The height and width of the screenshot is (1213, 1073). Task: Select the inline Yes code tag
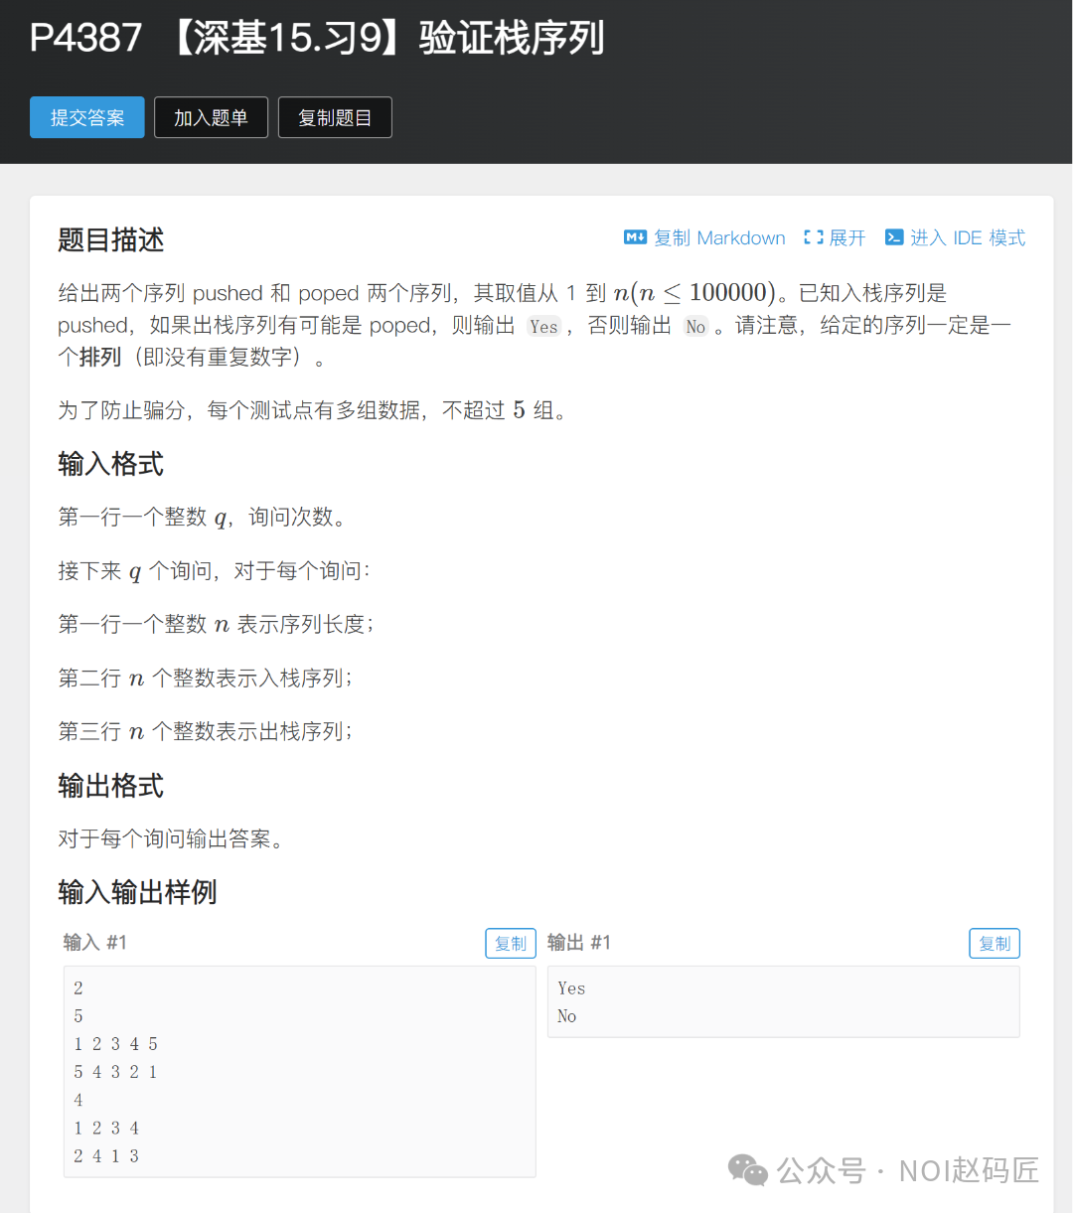[543, 326]
